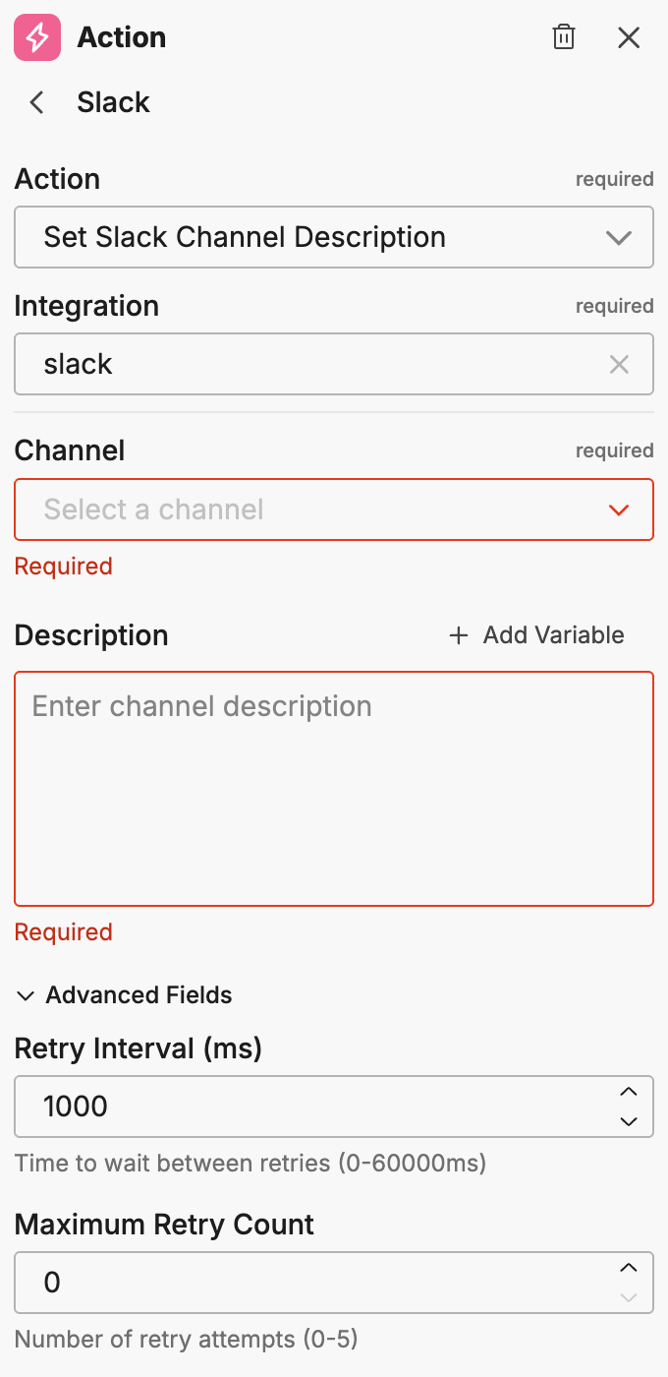Click the plus icon beside Add Variable

[x=458, y=635]
